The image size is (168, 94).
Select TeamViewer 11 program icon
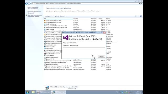45,49
